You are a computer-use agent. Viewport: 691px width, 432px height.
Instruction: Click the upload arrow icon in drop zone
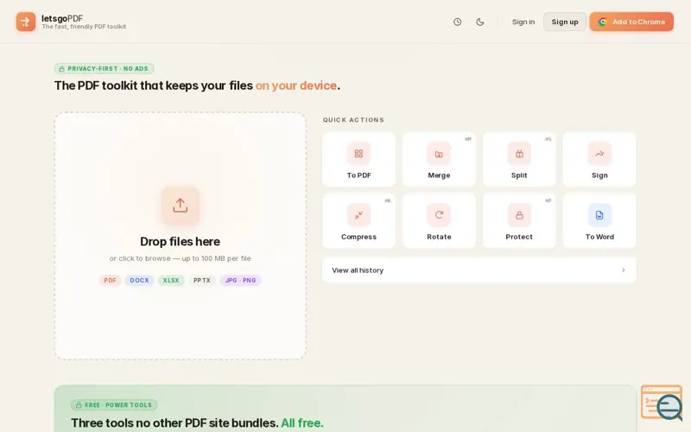pyautogui.click(x=181, y=206)
